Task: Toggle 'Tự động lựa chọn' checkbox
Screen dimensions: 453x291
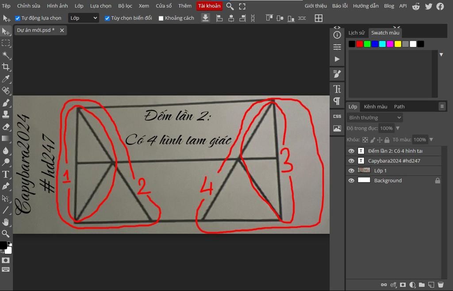Action: click(17, 18)
